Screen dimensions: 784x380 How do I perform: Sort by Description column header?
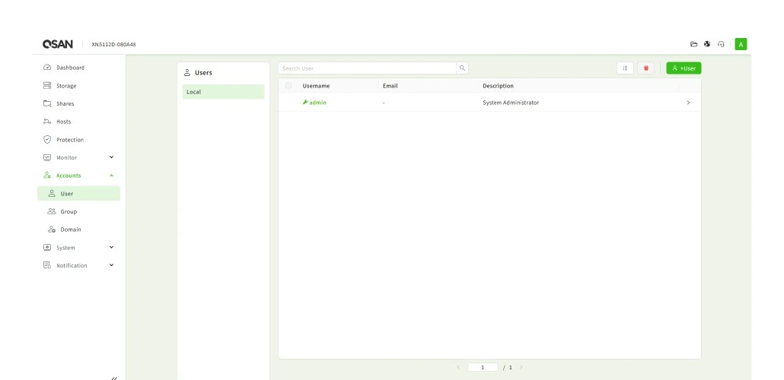coord(498,86)
